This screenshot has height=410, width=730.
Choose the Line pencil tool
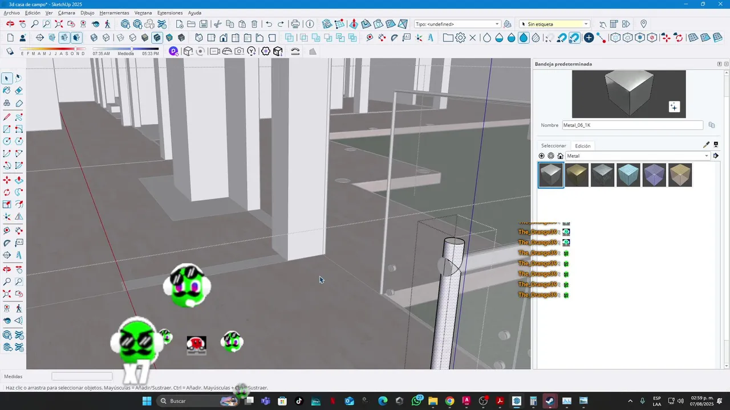coord(7,117)
